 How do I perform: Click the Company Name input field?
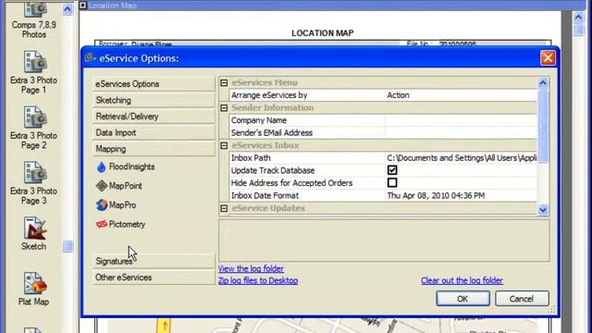tap(461, 120)
